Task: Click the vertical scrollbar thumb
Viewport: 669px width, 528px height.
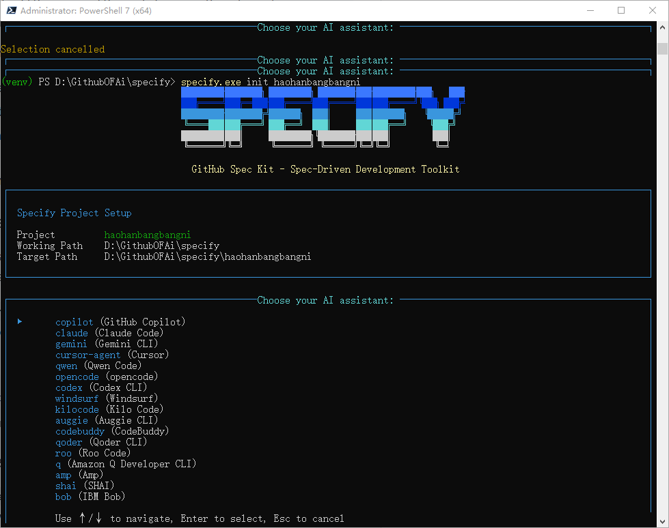Action: 662,48
